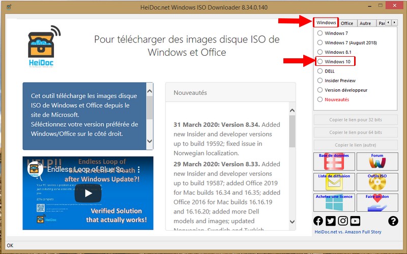The image size is (407, 254).
Task: Select the Windows 7 radio button
Action: (x=320, y=33)
